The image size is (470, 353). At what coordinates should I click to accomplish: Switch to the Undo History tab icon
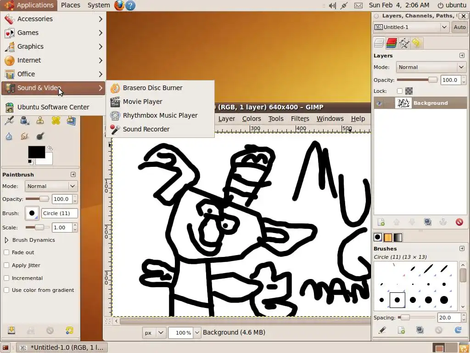(x=416, y=43)
